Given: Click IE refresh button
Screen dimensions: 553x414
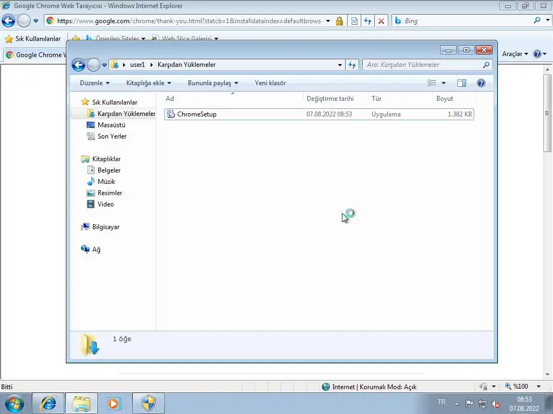Looking at the screenshot, I should [x=367, y=21].
